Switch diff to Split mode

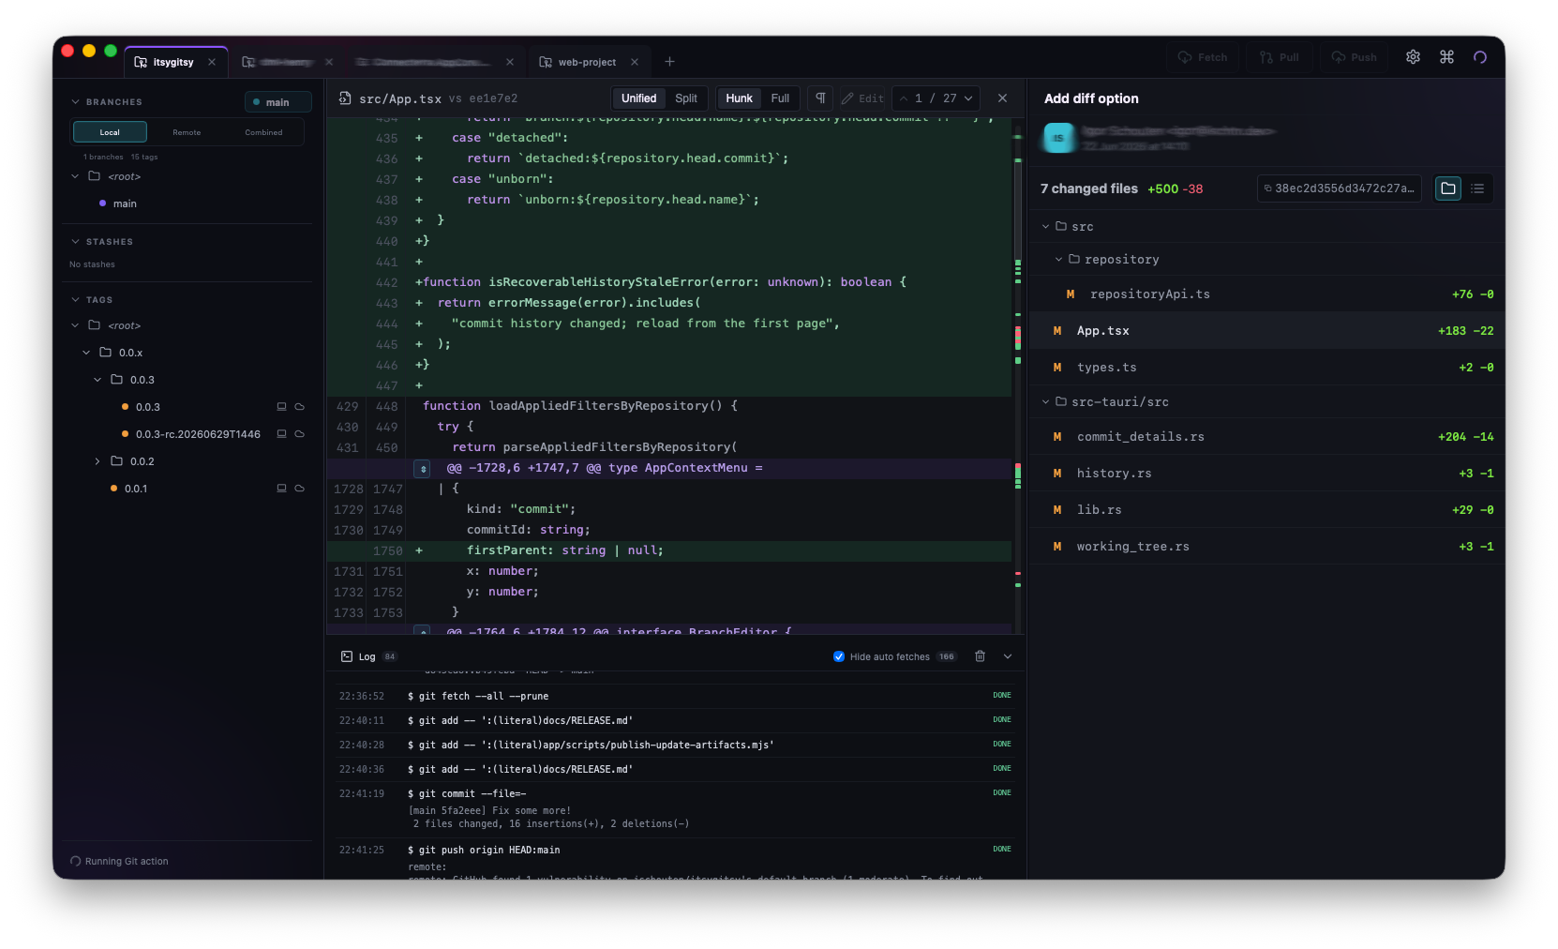[x=686, y=98]
